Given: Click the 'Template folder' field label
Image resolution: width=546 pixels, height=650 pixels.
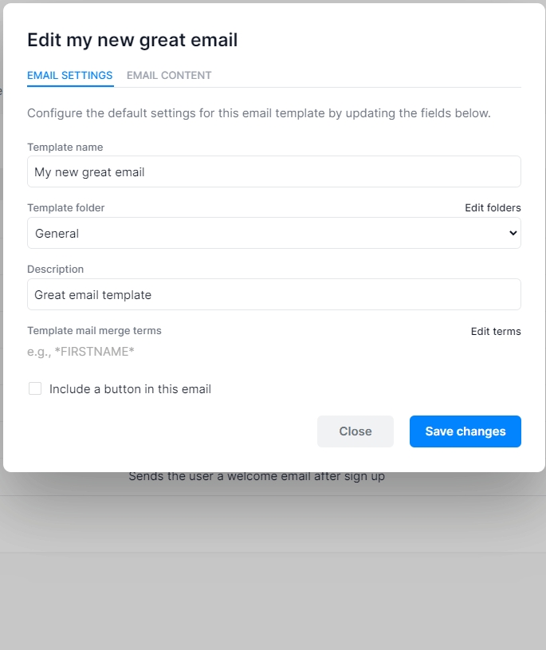Looking at the screenshot, I should coord(66,208).
